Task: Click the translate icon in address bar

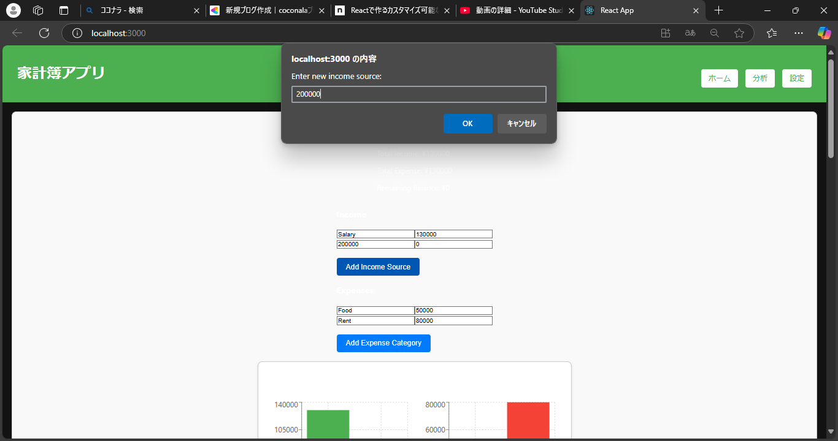Action: click(x=690, y=33)
